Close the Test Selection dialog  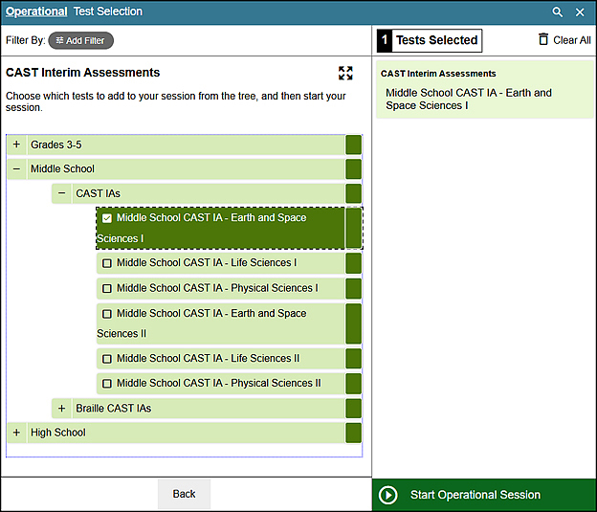pyautogui.click(x=580, y=12)
